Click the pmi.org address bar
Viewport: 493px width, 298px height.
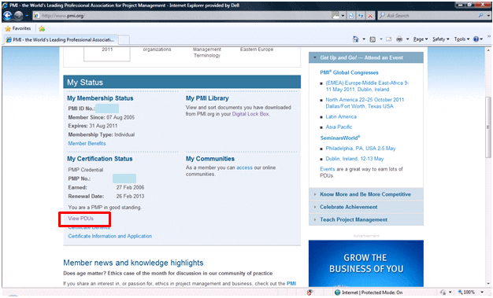pyautogui.click(x=183, y=16)
